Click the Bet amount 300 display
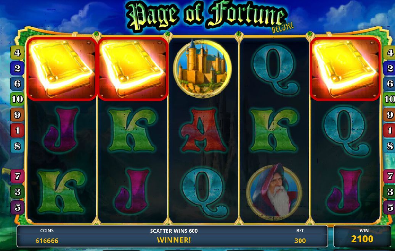395x251 pixels. tap(300, 241)
